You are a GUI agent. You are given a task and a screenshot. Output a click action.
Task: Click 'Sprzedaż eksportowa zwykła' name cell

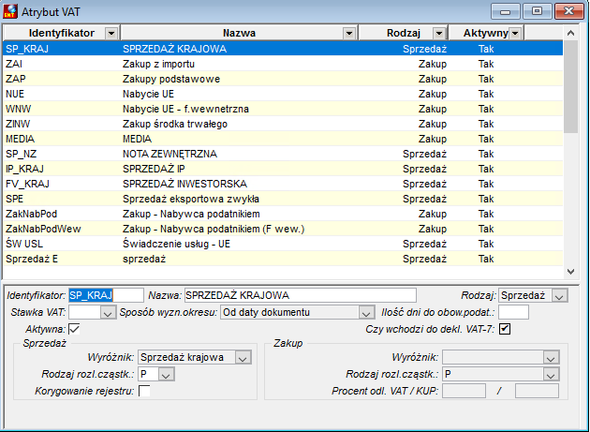(x=191, y=200)
